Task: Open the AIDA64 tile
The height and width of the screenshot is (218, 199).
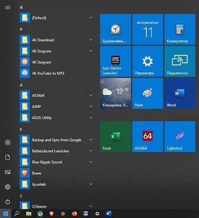Action: tap(148, 137)
